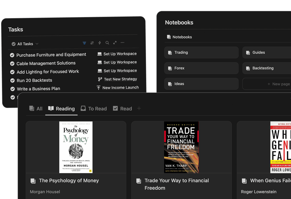Click the Notebooks page icon under heading

(169, 37)
